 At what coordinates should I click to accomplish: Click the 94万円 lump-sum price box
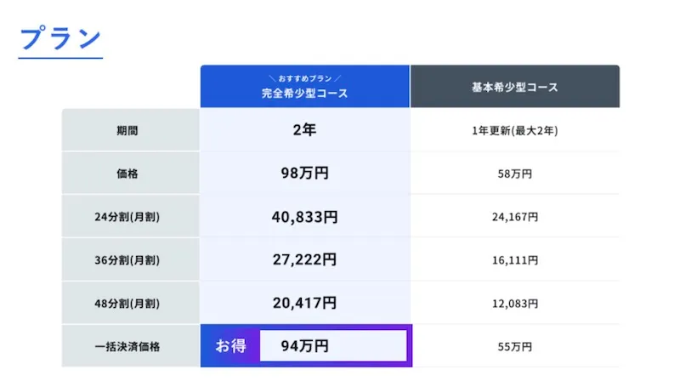coord(331,346)
